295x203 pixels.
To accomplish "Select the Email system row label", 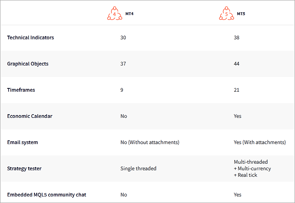I will [23, 142].
